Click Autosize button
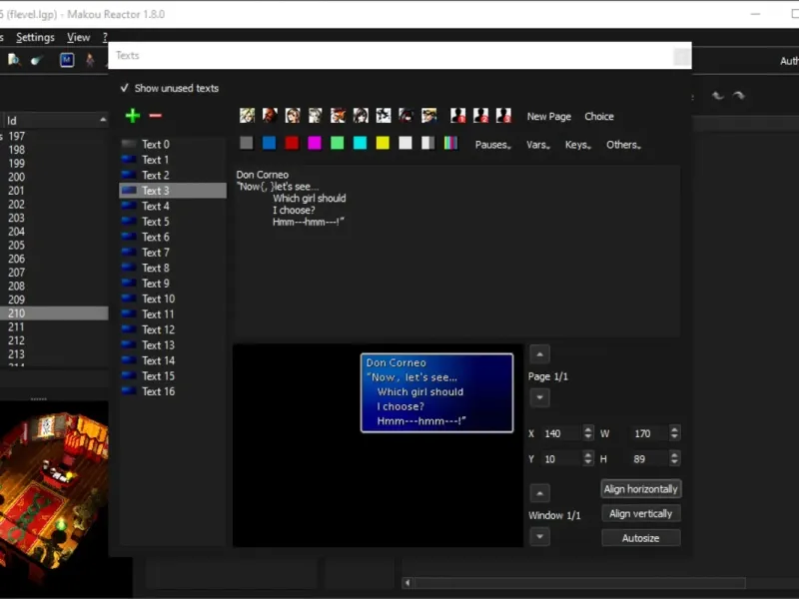This screenshot has width=799, height=599. 640,538
